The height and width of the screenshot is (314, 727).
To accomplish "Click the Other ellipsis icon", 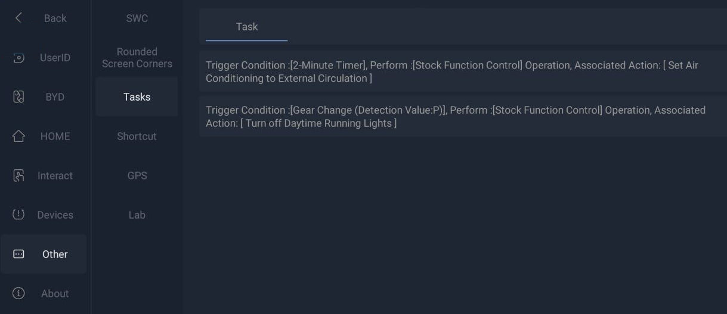I will tap(18, 254).
